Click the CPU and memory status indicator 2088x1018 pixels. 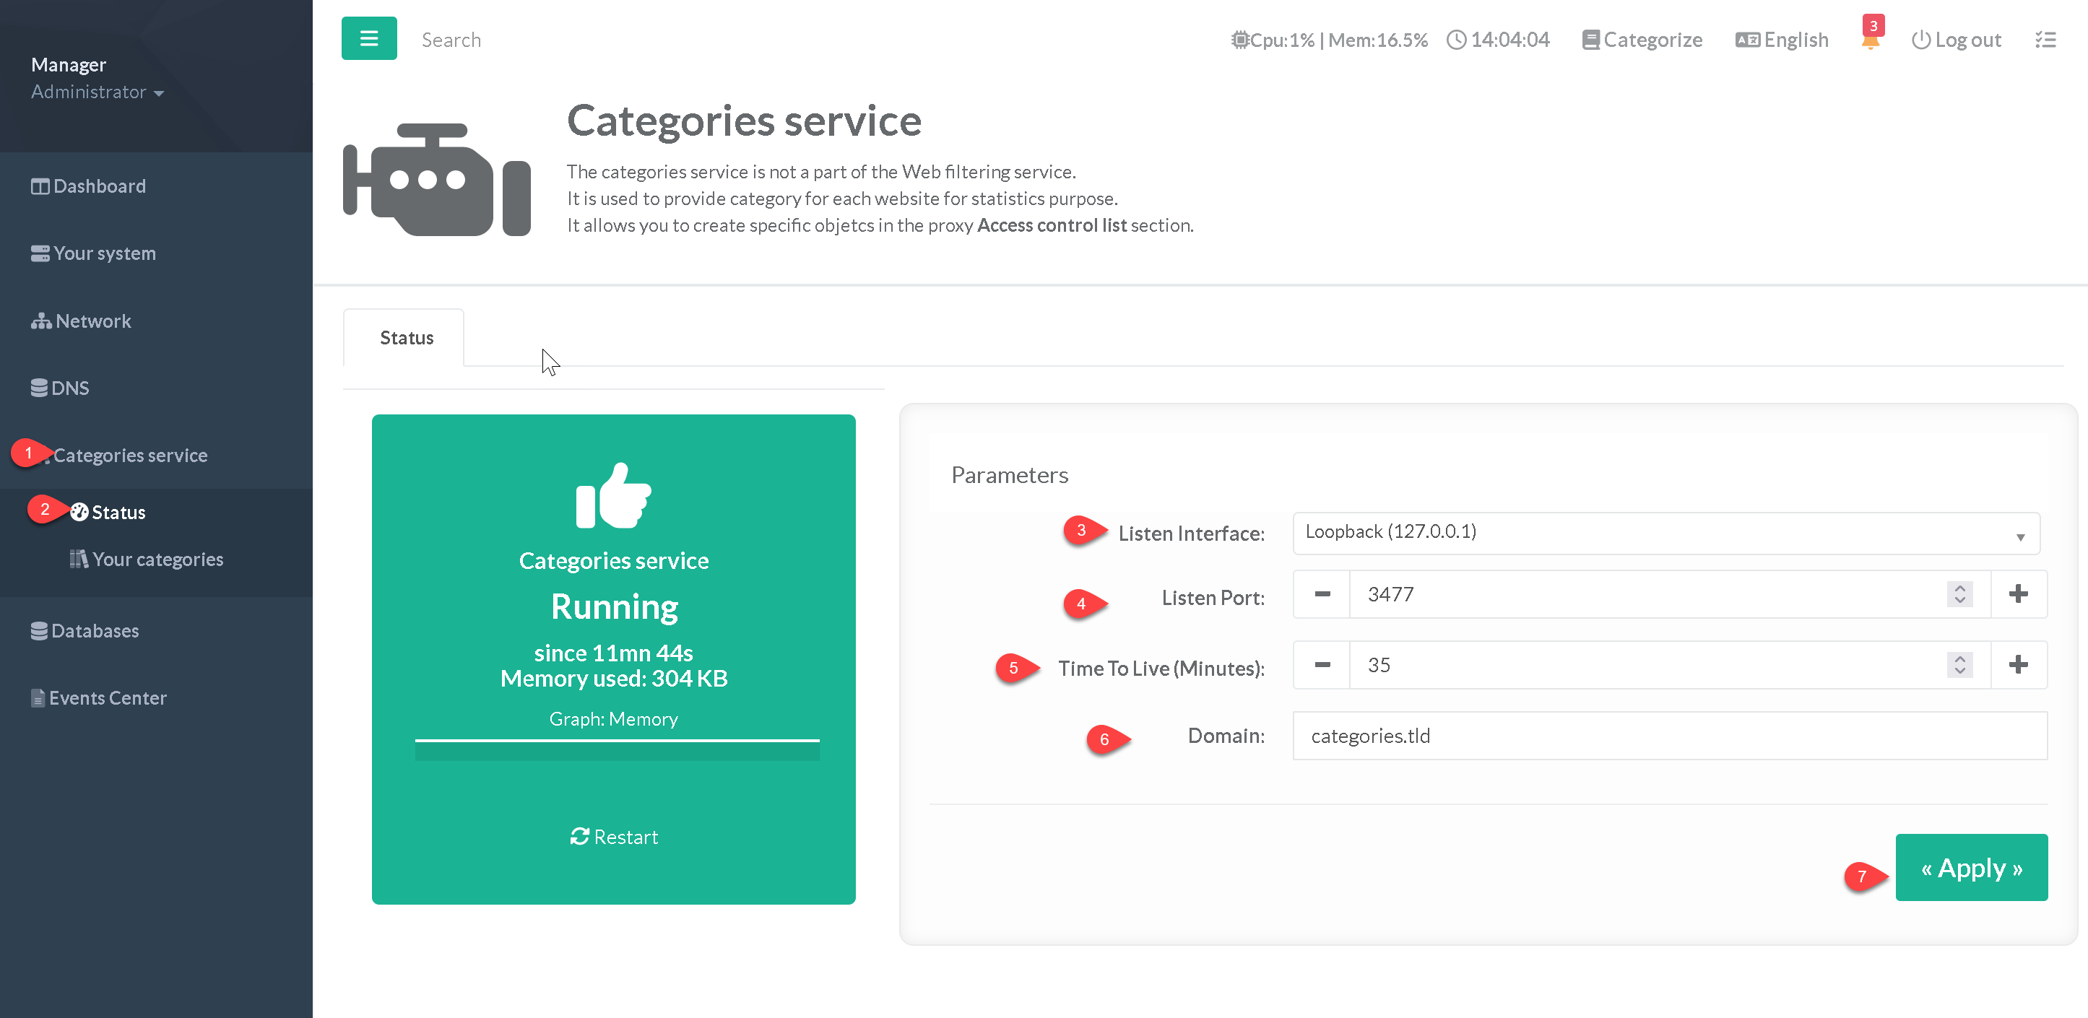coord(1330,40)
